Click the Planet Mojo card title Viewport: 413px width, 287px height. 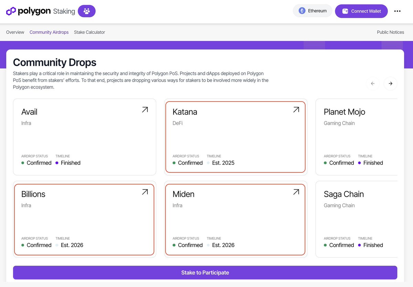[345, 112]
